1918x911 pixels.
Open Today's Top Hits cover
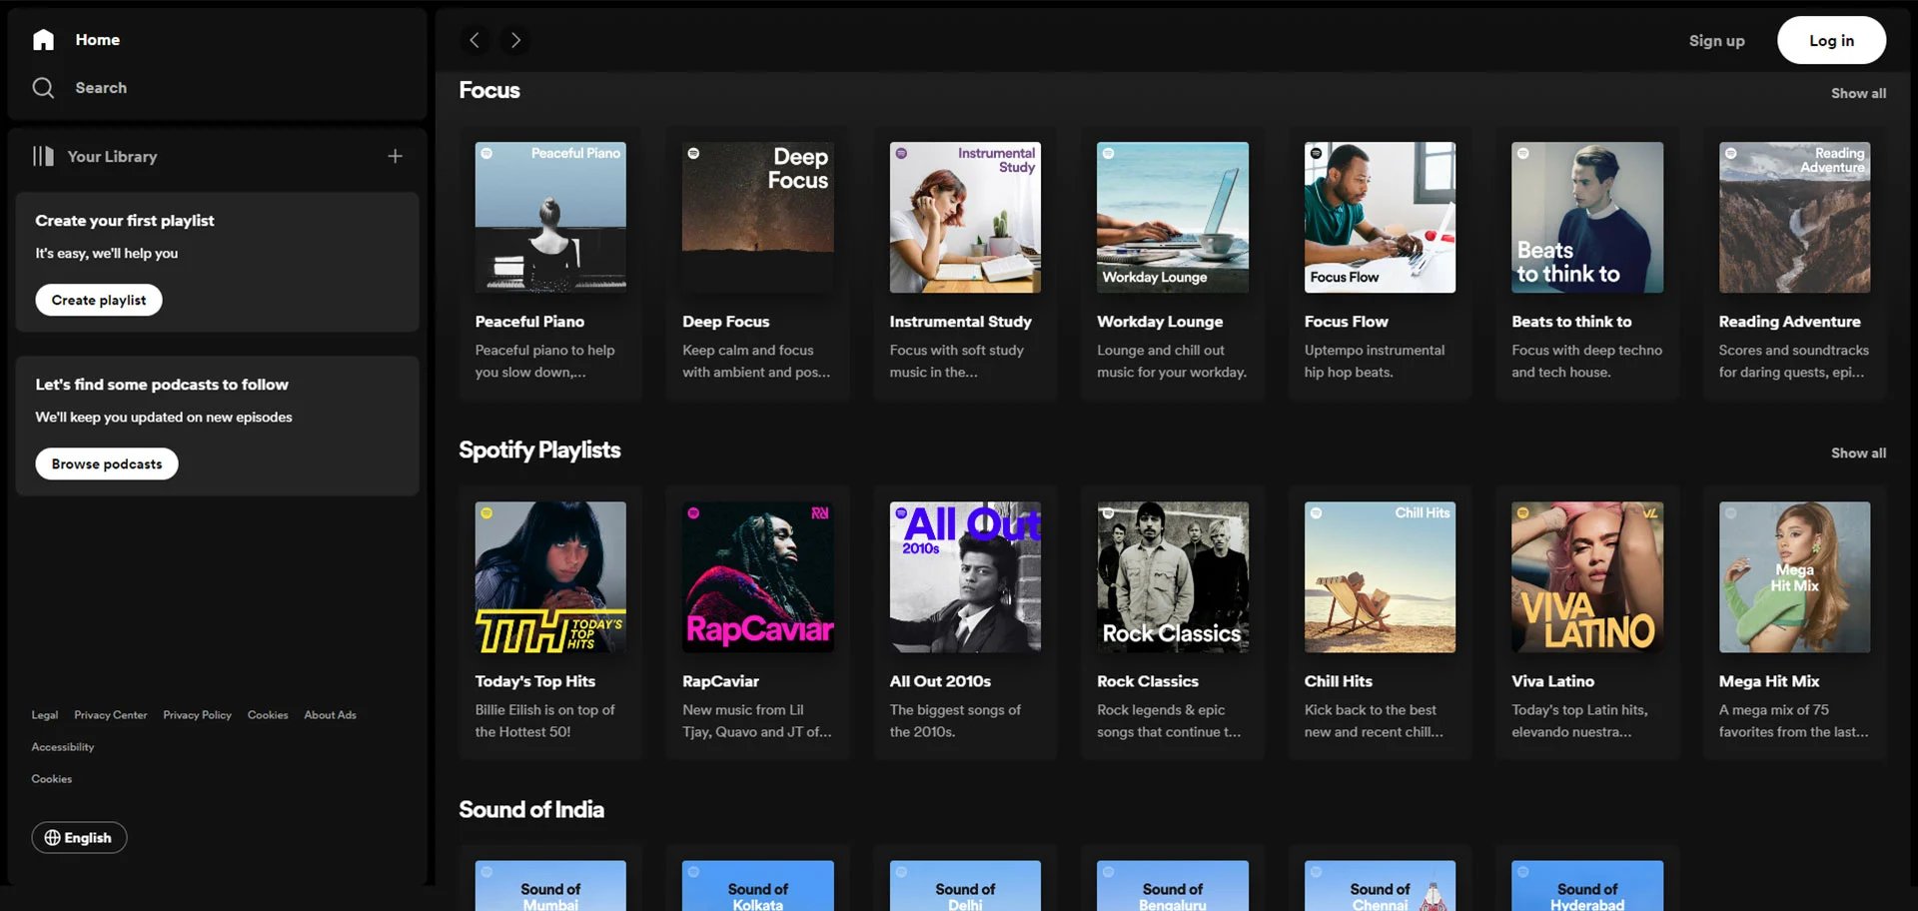pos(550,576)
